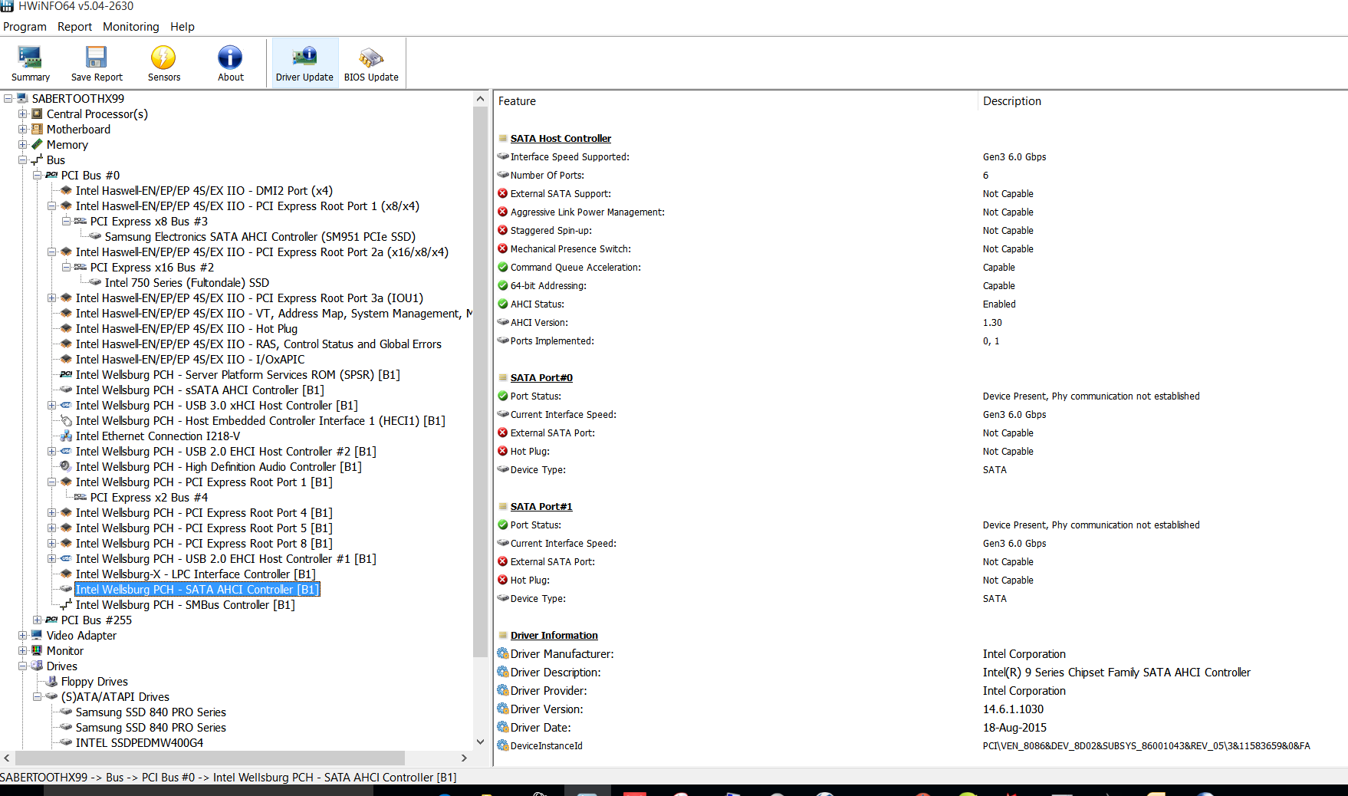Click the Memory stick icon

(37, 144)
